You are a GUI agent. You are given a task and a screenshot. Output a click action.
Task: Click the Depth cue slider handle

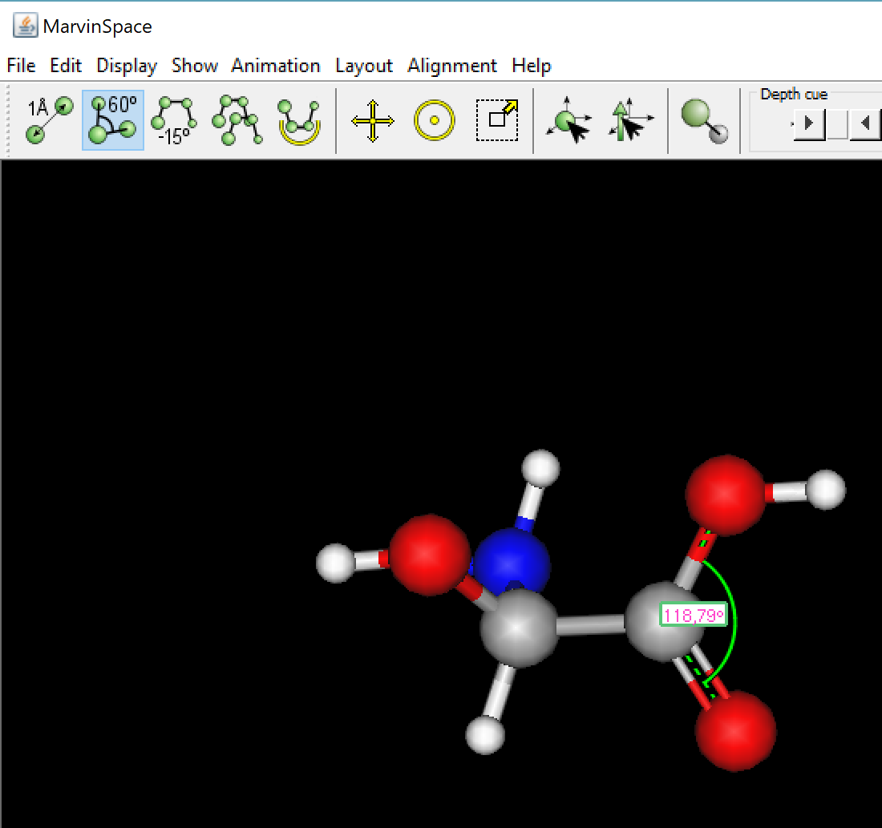click(x=836, y=124)
